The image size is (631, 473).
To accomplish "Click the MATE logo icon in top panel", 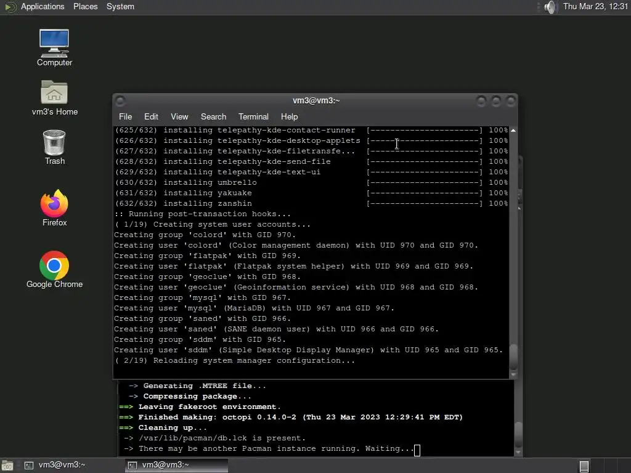I will 10,7.
